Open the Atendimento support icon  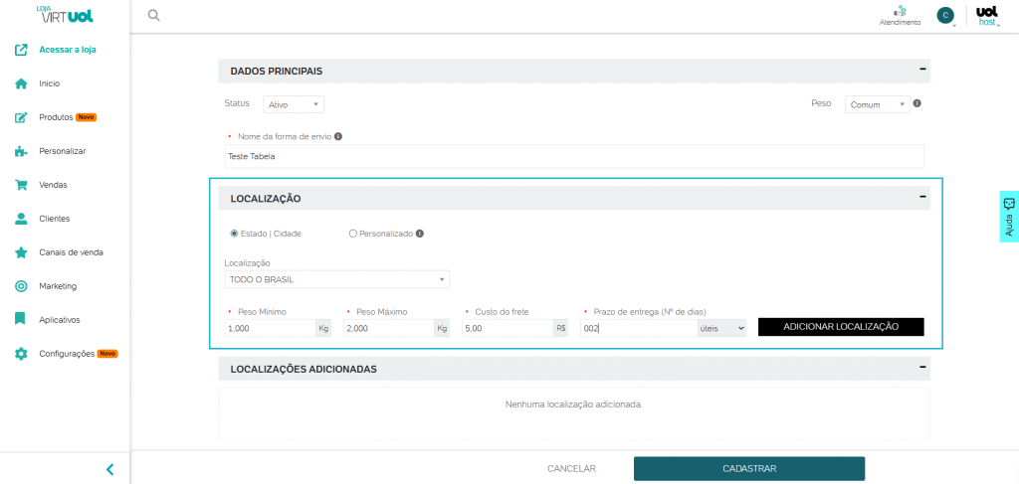pyautogui.click(x=900, y=11)
